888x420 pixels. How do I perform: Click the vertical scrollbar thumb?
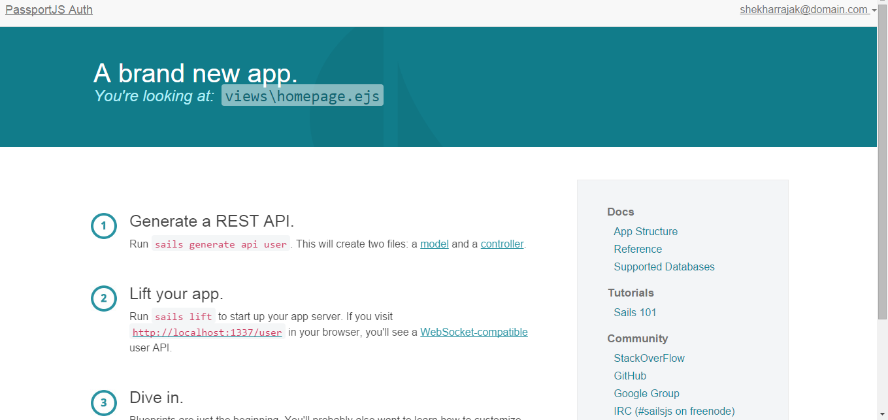click(882, 163)
